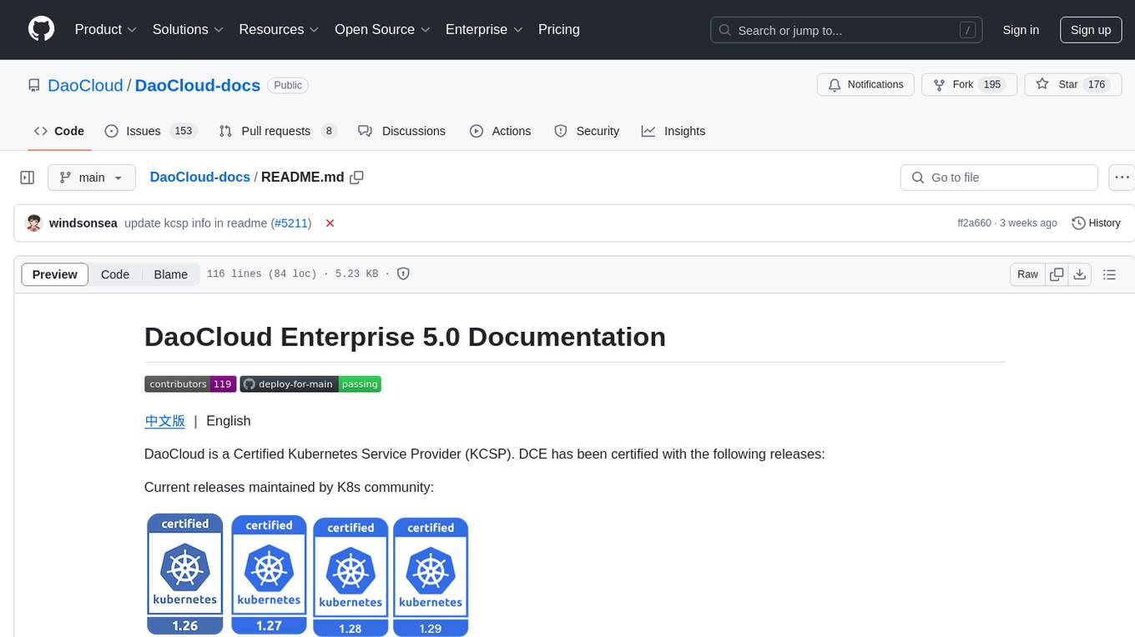The width and height of the screenshot is (1135, 637).
Task: Fork the repository
Action: tap(969, 84)
